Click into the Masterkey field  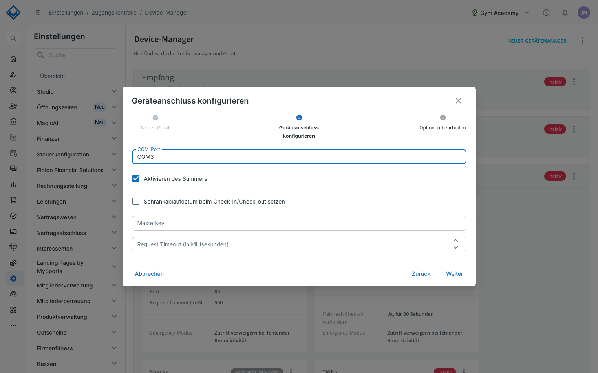299,223
